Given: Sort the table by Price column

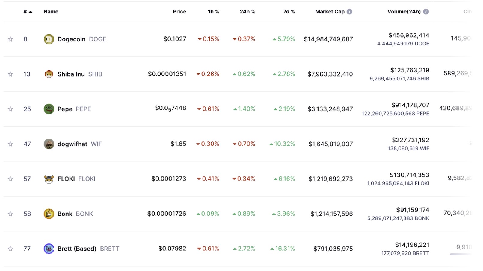Looking at the screenshot, I should [x=179, y=12].
